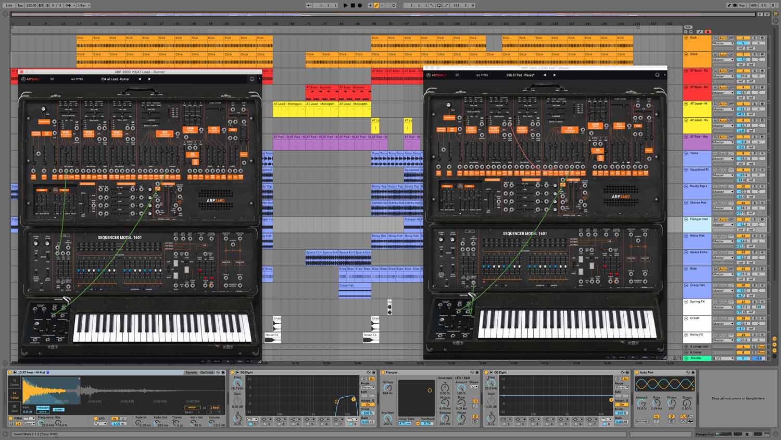
Task: Go to previous preset in right ARP 2600
Action: click(545, 75)
